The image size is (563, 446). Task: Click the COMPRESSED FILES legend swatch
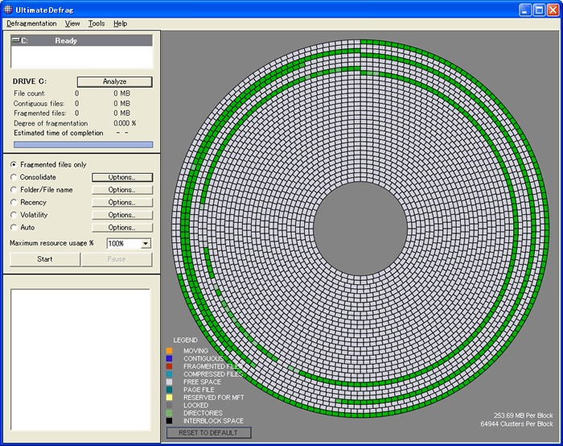click(x=169, y=374)
